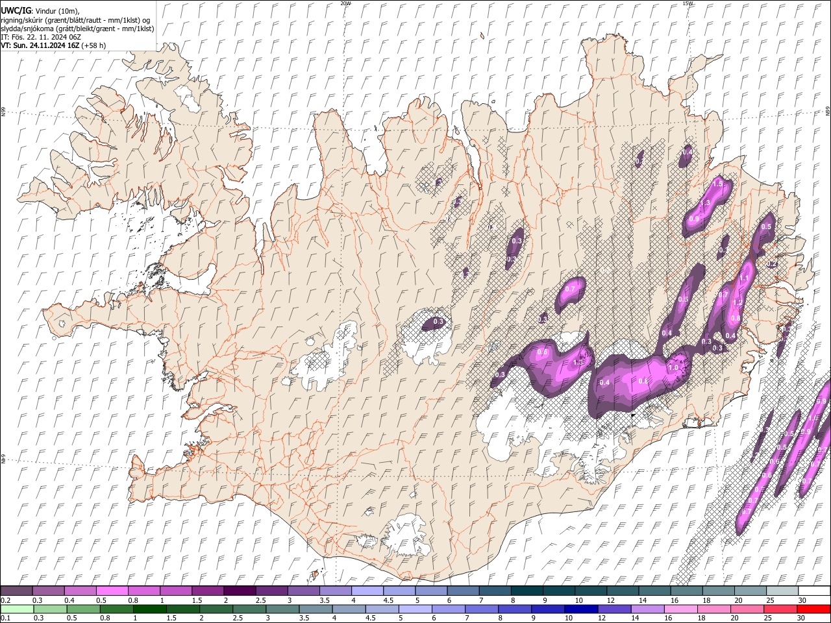Click the "30" label of the upper legend row
Viewport: 831px width, 623px height.
pos(802,600)
